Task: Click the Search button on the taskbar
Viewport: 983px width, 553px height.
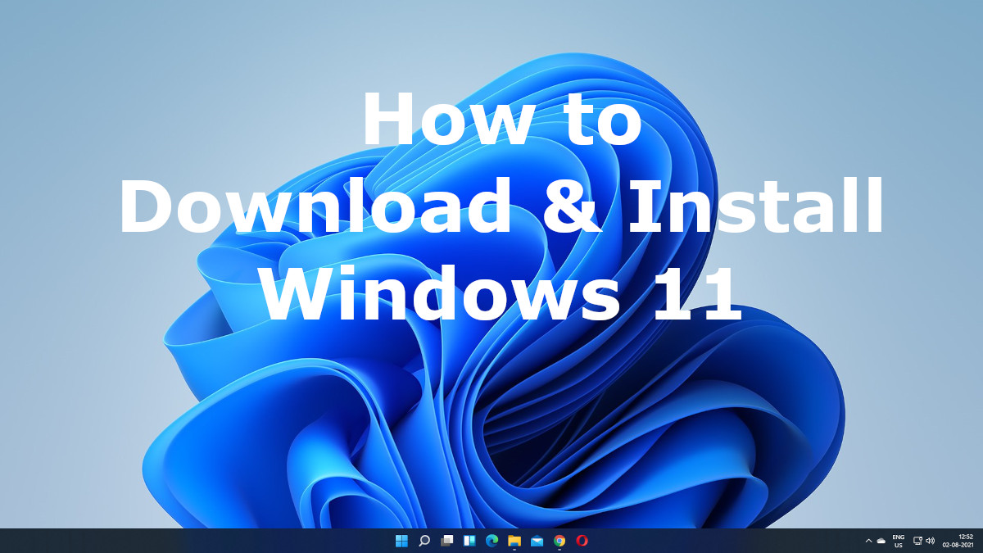Action: (424, 542)
